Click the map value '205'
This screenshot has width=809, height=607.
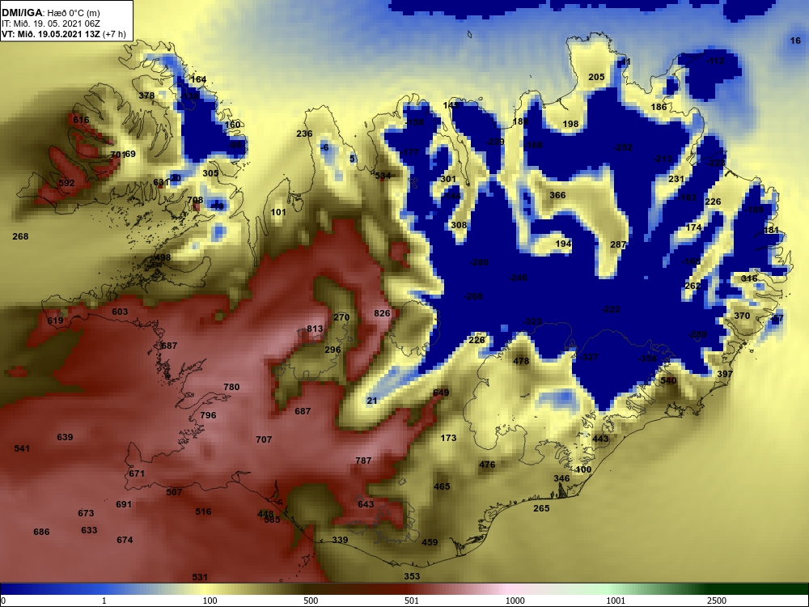tap(596, 77)
